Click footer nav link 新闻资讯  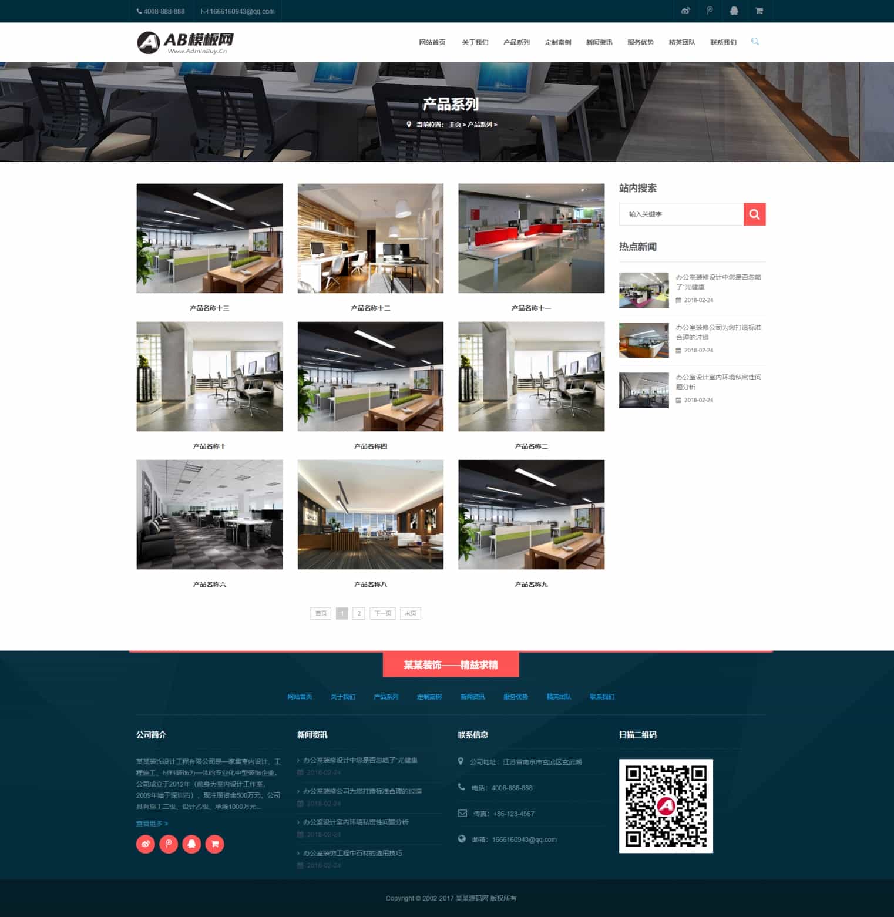tap(473, 697)
